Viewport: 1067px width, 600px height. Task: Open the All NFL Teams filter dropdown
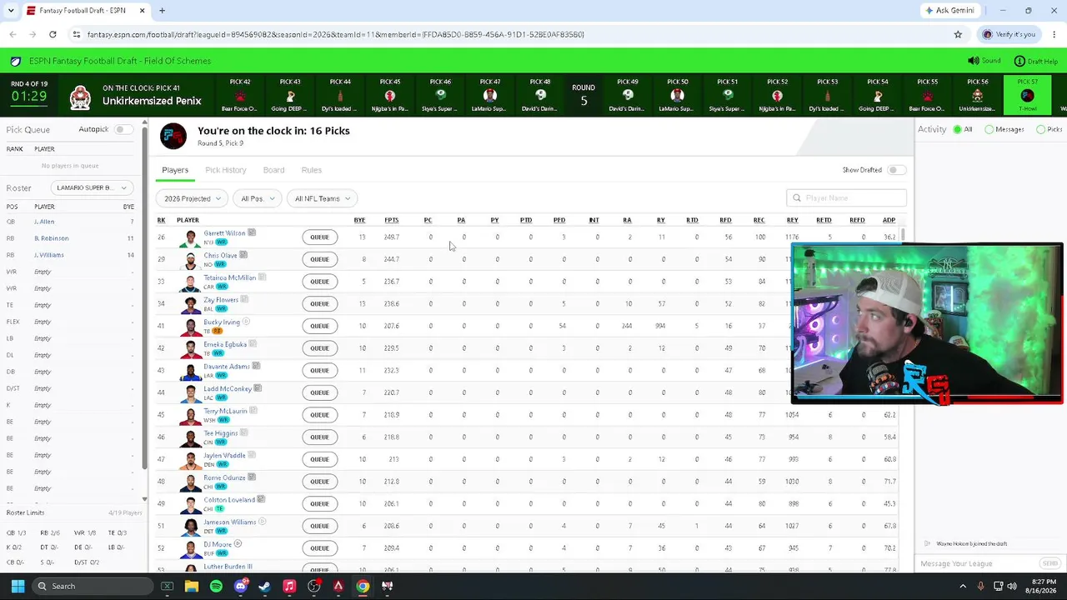coord(322,198)
